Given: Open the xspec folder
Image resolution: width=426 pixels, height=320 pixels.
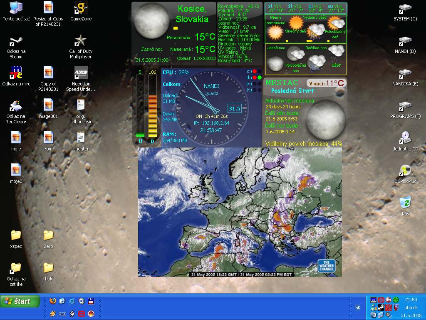Looking at the screenshot, I should click(x=16, y=235).
